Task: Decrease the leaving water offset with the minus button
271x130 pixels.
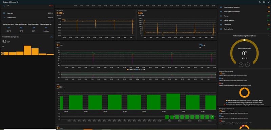Action: tap(241, 65)
